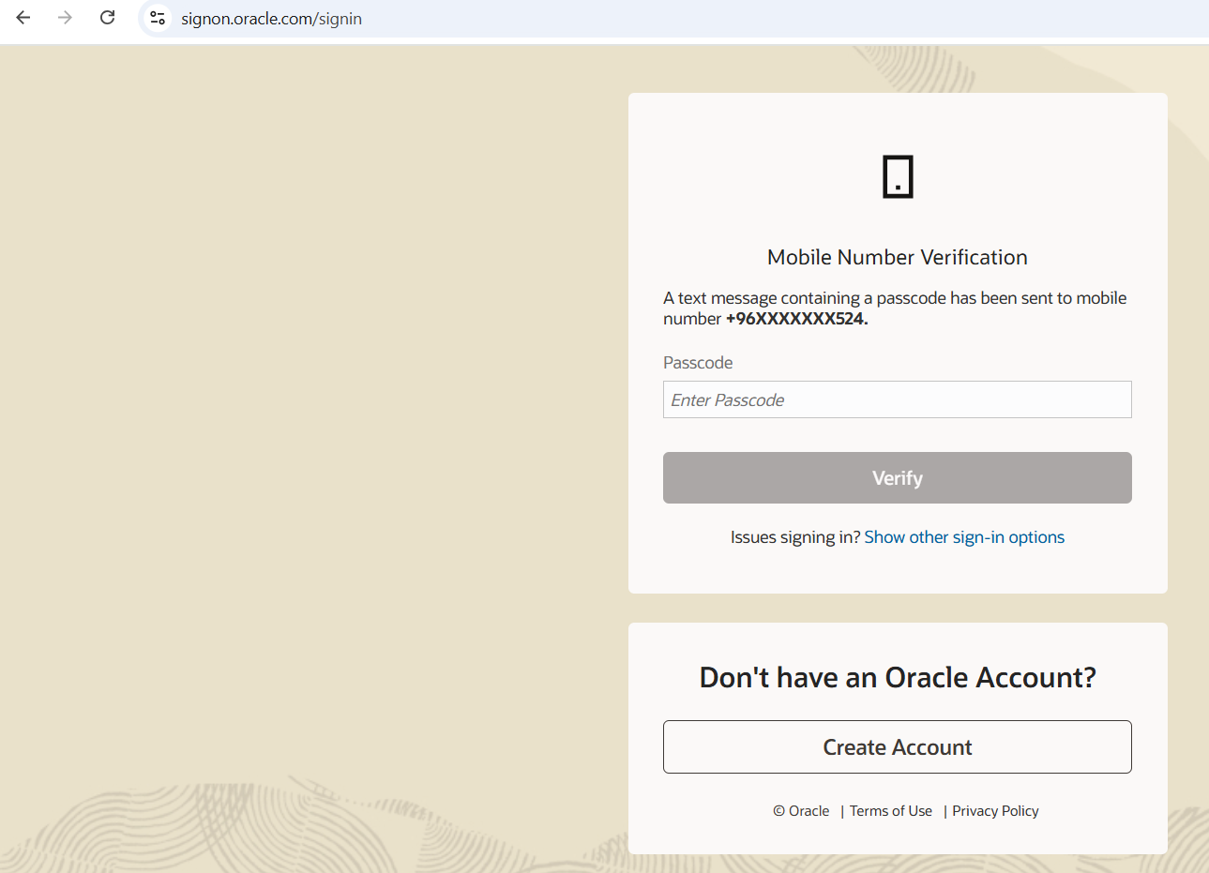
Task: Click the "Don't have an Oracle Account?" heading
Action: (x=898, y=677)
